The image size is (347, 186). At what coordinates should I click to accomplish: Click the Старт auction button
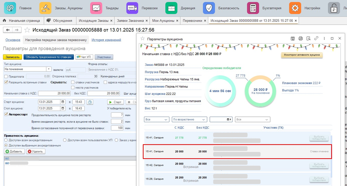(x=115, y=102)
